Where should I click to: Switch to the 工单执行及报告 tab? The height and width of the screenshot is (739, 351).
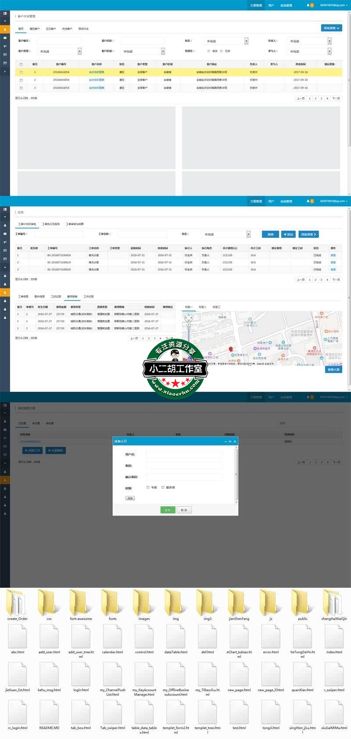[x=51, y=224]
